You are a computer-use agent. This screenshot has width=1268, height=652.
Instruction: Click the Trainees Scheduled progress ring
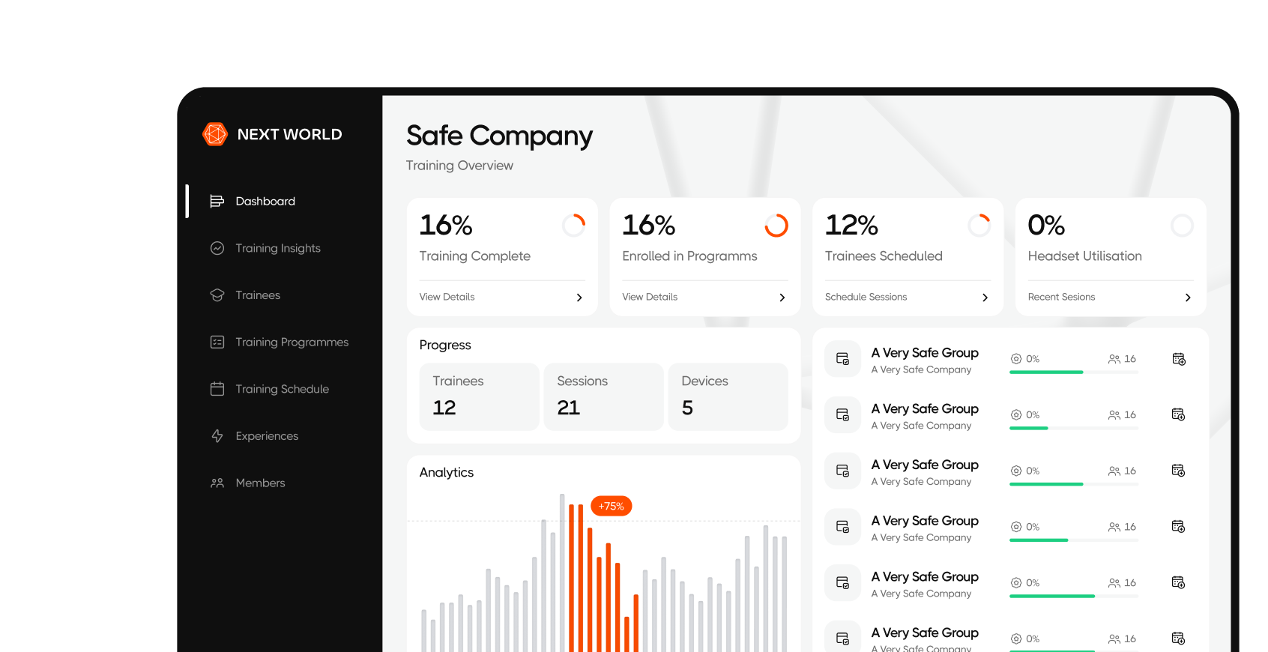point(979,226)
